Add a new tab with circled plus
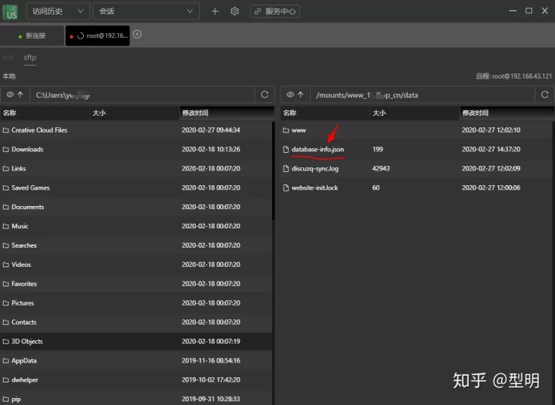555x405 pixels. tap(137, 35)
